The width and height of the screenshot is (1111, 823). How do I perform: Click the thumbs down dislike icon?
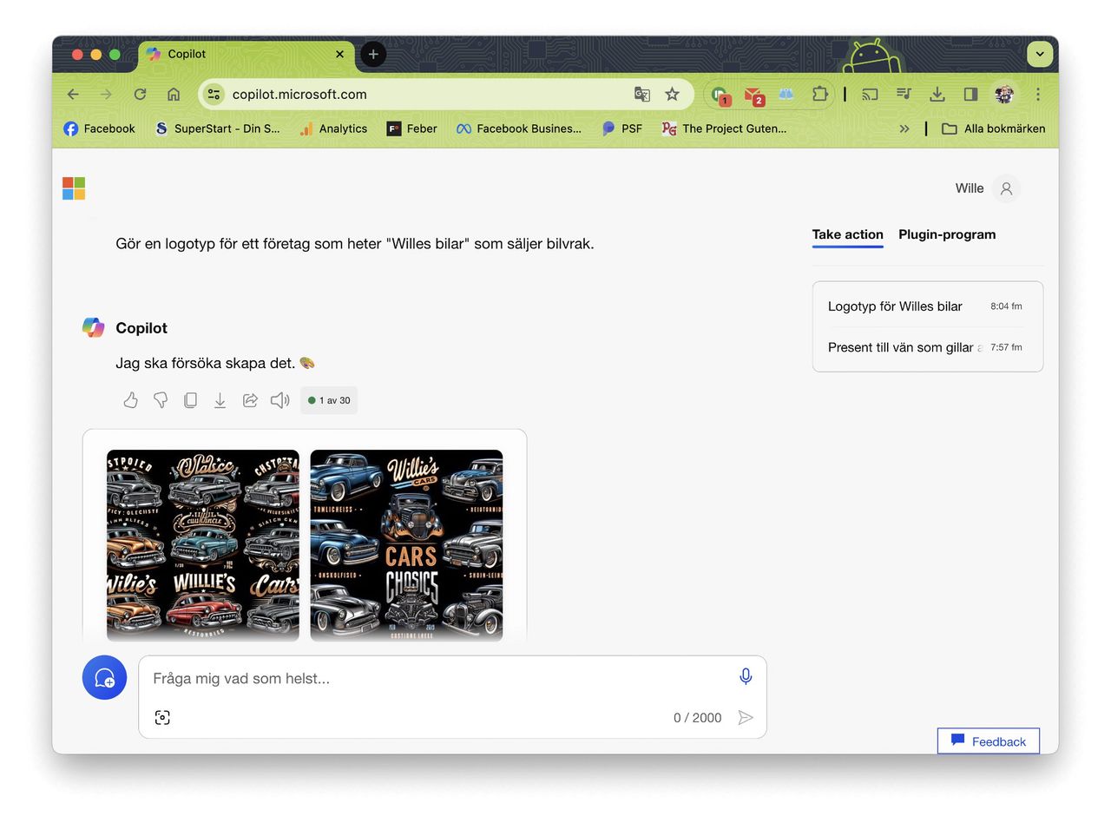(x=161, y=400)
